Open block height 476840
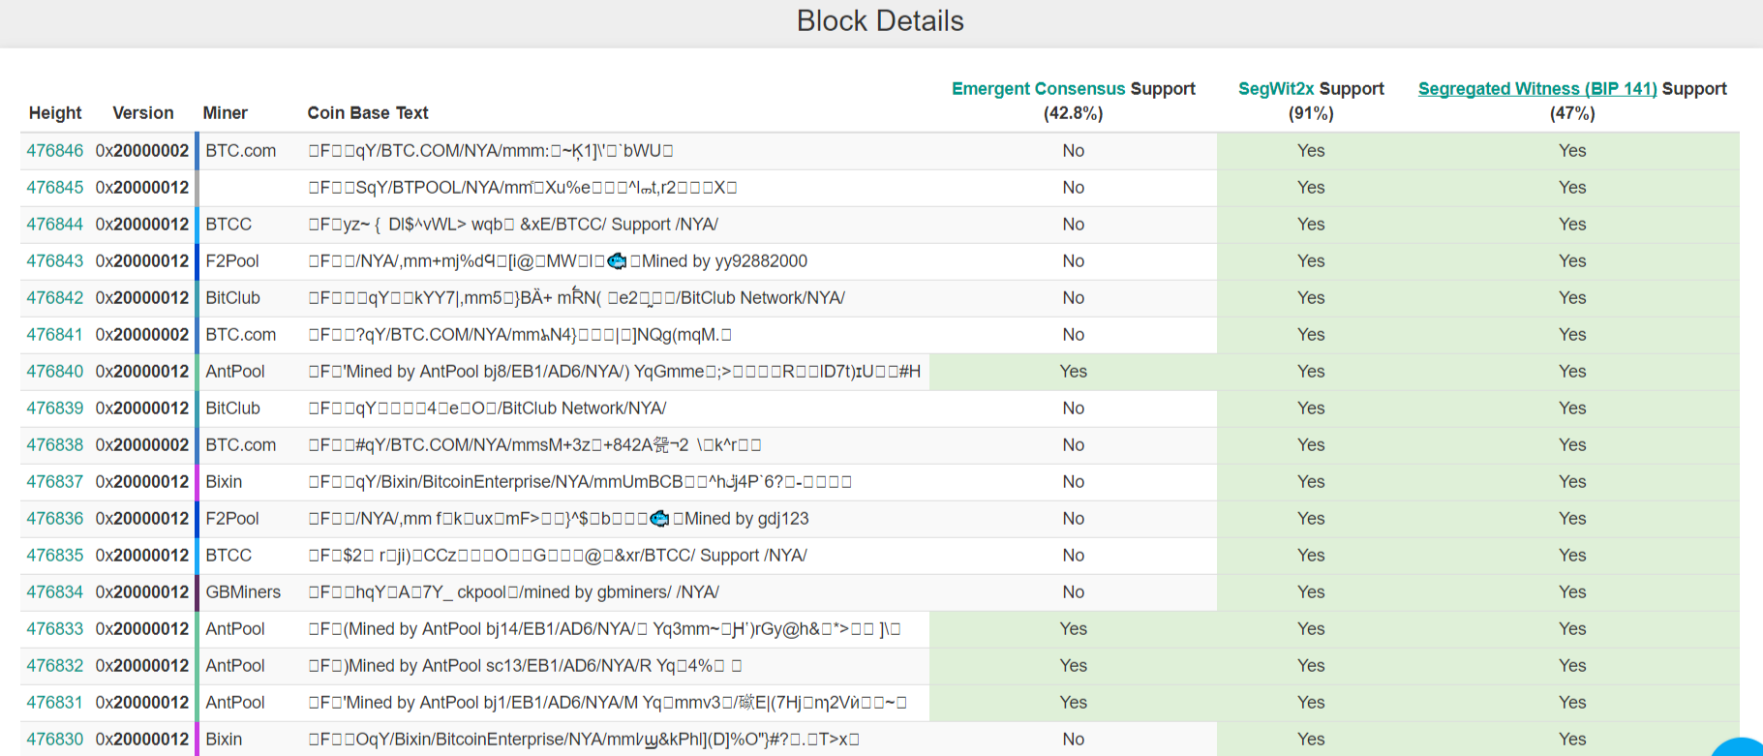Image resolution: width=1763 pixels, height=756 pixels. tap(55, 372)
